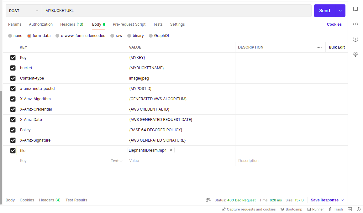This screenshot has height=213, width=363.
Task: Click the Send button
Action: tap(324, 11)
